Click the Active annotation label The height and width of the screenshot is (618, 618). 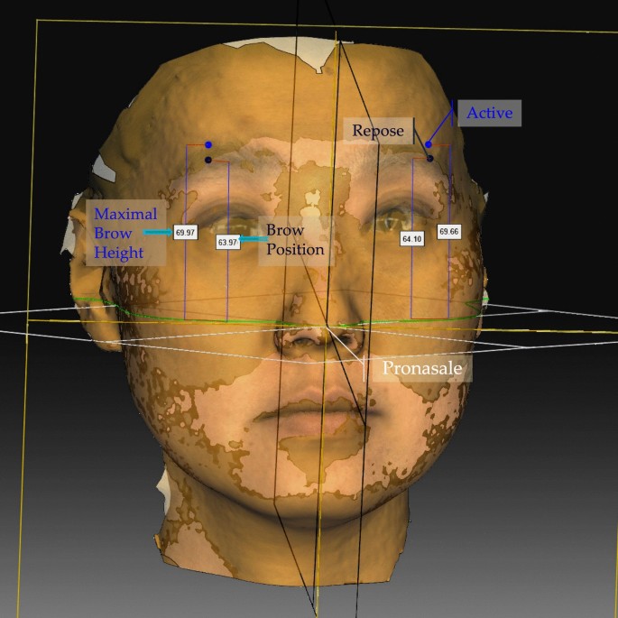490,113
